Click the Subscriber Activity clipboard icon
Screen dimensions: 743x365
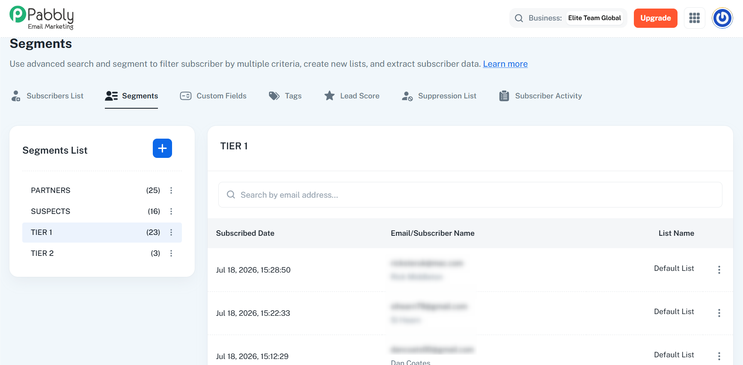tap(504, 96)
